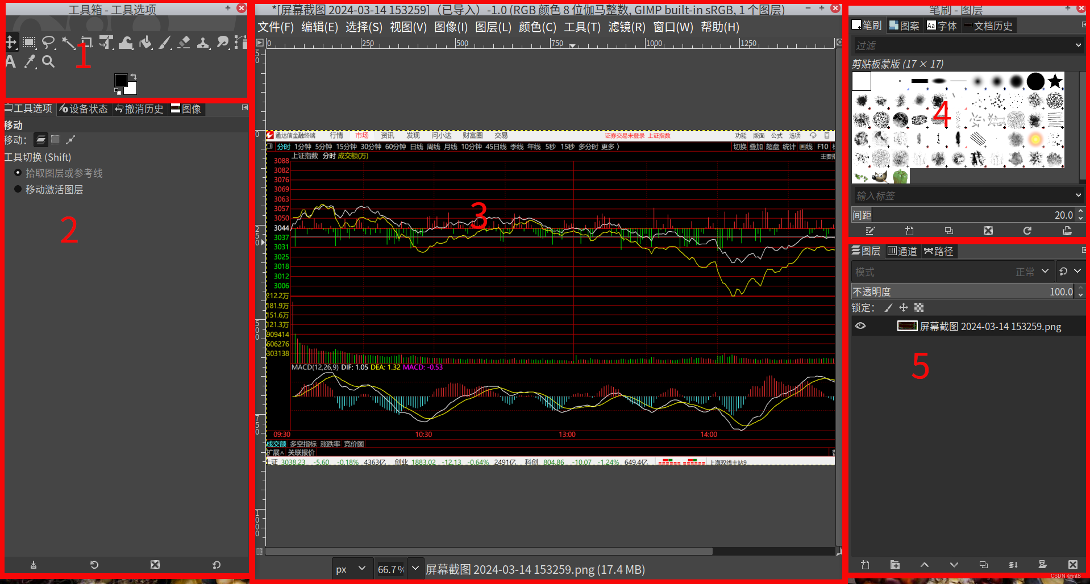Swap foreground and background colors

pos(134,76)
